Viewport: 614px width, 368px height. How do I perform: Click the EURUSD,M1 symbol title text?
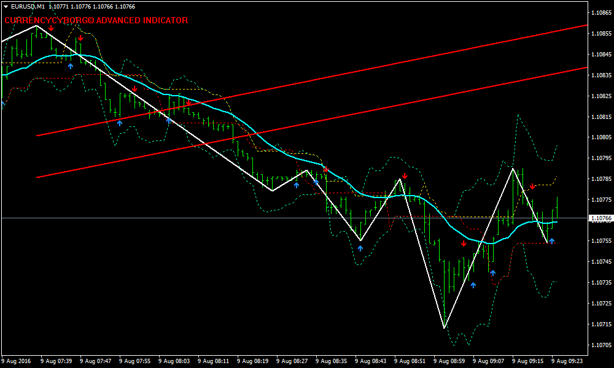click(x=28, y=6)
